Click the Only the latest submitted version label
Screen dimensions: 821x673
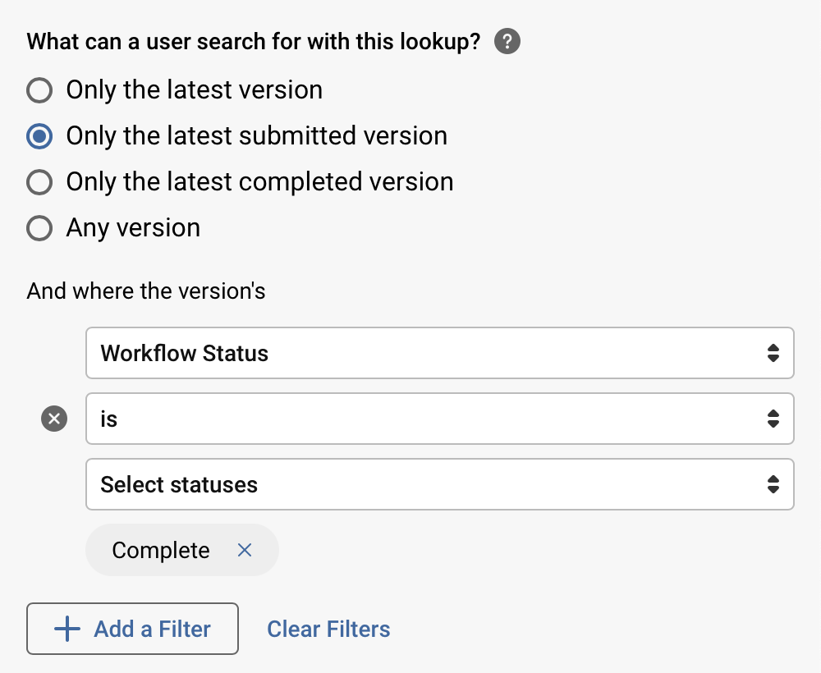click(x=255, y=136)
